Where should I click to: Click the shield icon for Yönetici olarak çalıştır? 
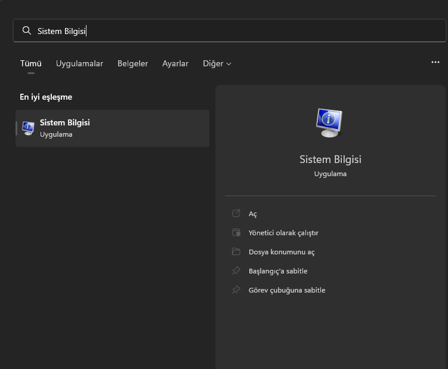tap(236, 233)
